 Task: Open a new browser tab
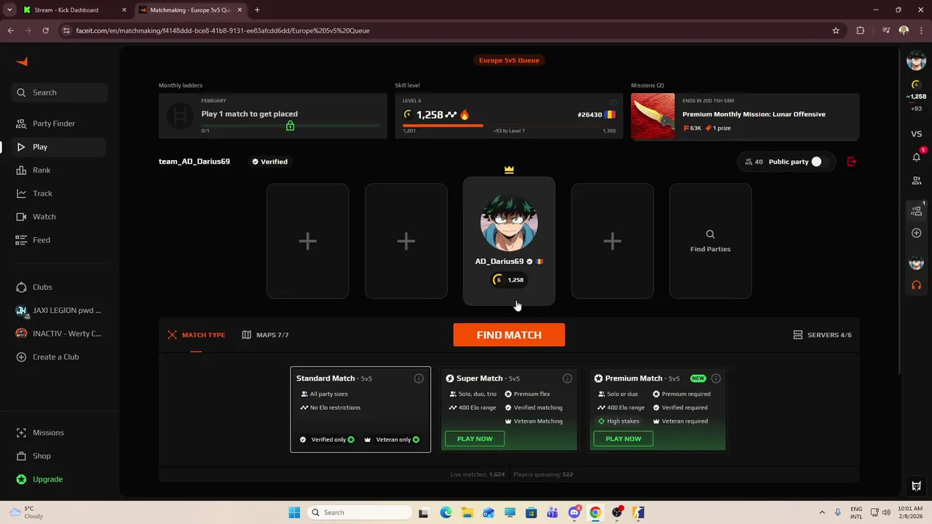pos(257,10)
